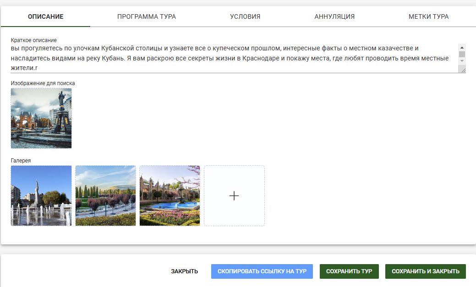The height and width of the screenshot is (287, 476).
Task: Click the description scrollbar thumb
Action: (462, 54)
